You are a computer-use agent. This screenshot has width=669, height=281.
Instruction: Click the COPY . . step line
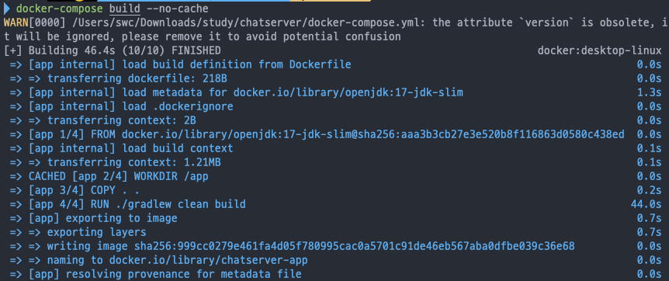click(75, 190)
